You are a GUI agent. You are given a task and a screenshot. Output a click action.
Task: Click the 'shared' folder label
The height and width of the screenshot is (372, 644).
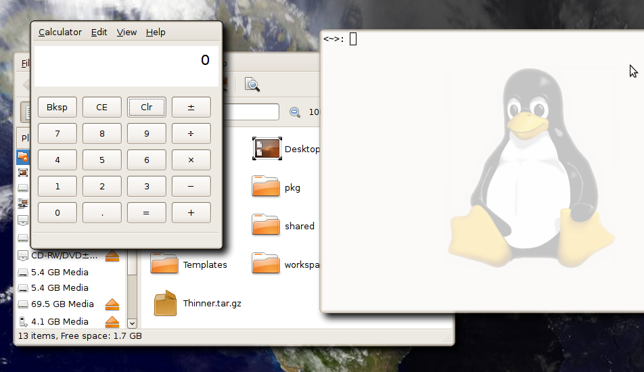pyautogui.click(x=300, y=226)
